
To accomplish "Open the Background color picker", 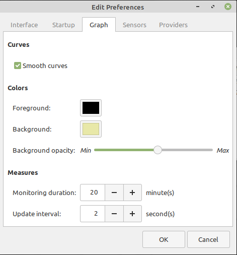I will [x=91, y=129].
